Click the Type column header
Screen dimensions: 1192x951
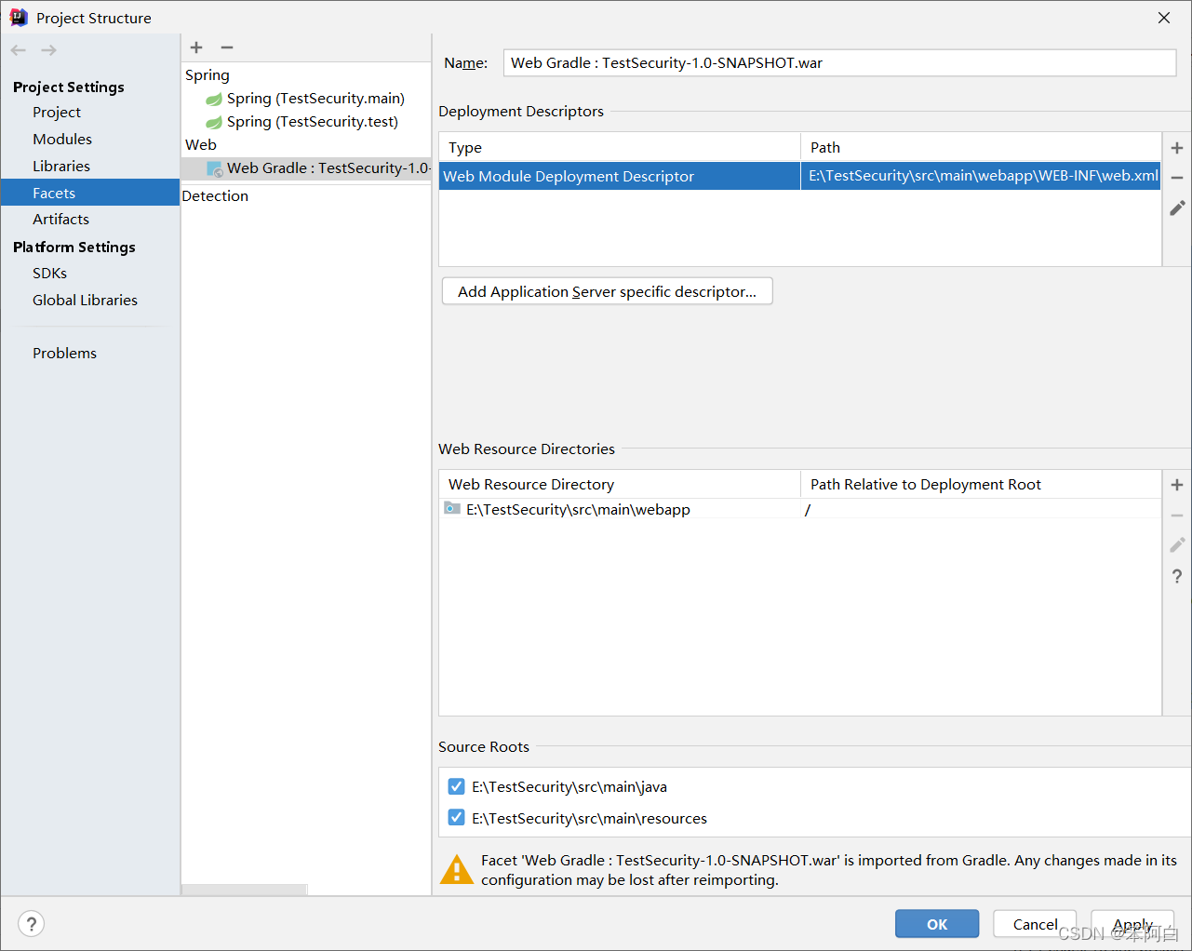point(620,148)
